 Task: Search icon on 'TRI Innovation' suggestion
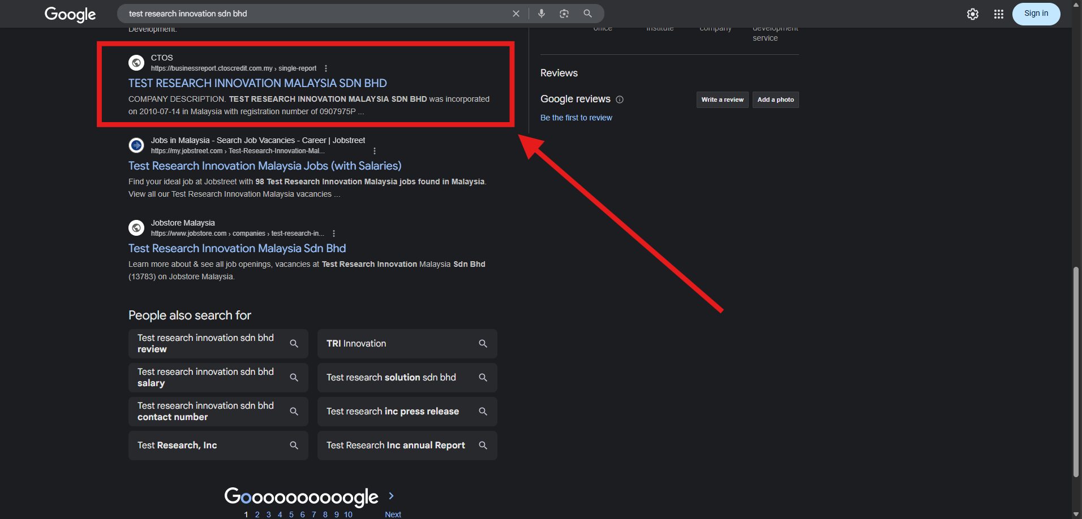pos(483,344)
